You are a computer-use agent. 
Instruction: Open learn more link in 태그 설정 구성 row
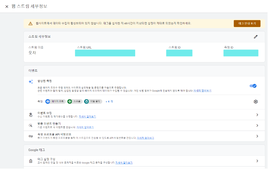124,163
